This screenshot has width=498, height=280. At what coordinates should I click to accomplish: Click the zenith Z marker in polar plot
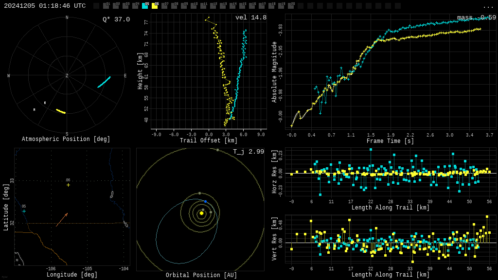(67, 76)
